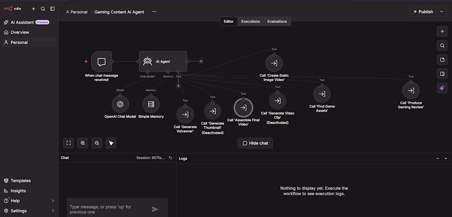Open workflow options three-dot menu

(154, 12)
